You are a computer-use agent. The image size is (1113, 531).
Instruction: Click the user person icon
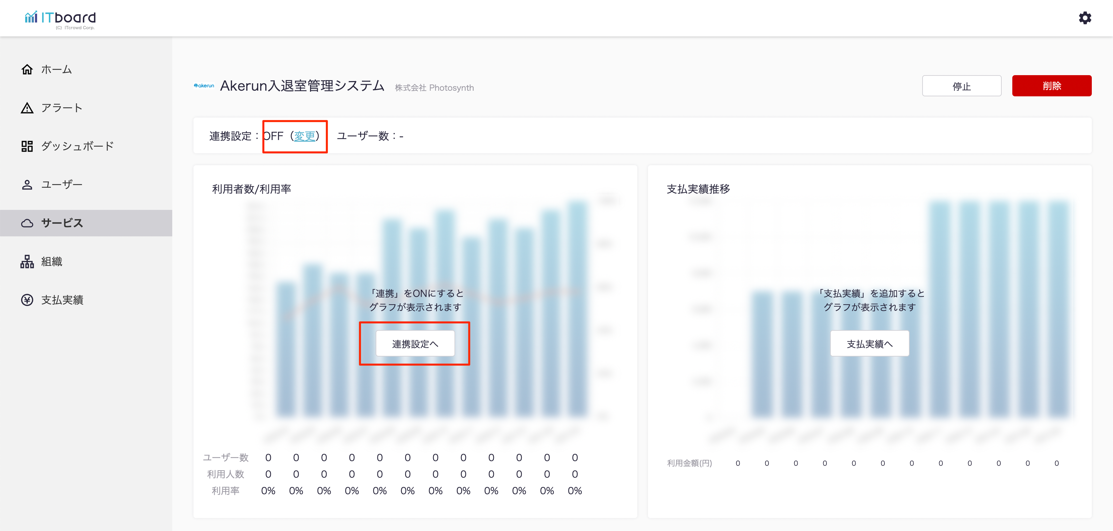[x=27, y=185]
